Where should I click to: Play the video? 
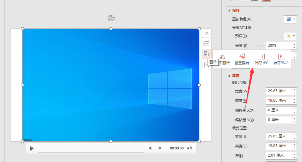click(32, 148)
